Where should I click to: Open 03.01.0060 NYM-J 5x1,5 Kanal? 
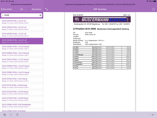(x=22, y=54)
